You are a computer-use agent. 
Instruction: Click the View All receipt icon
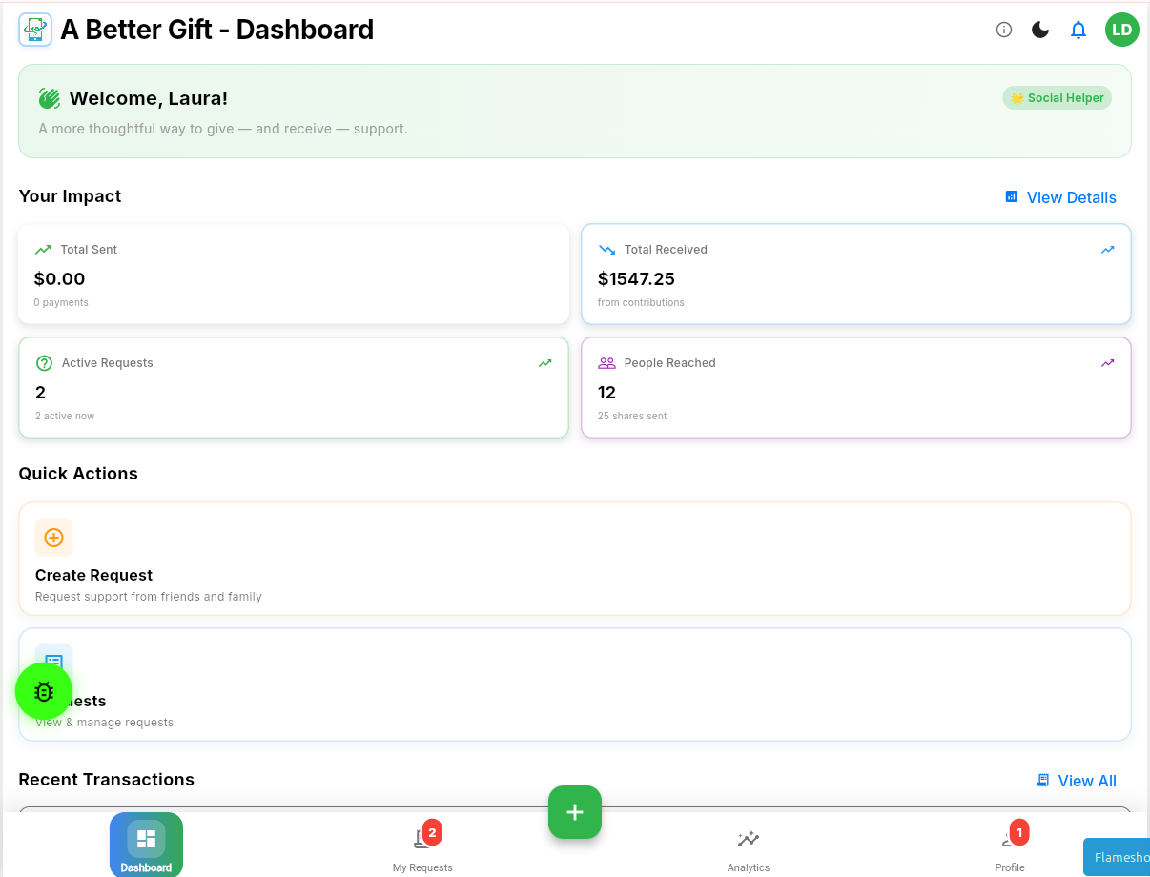(1043, 780)
